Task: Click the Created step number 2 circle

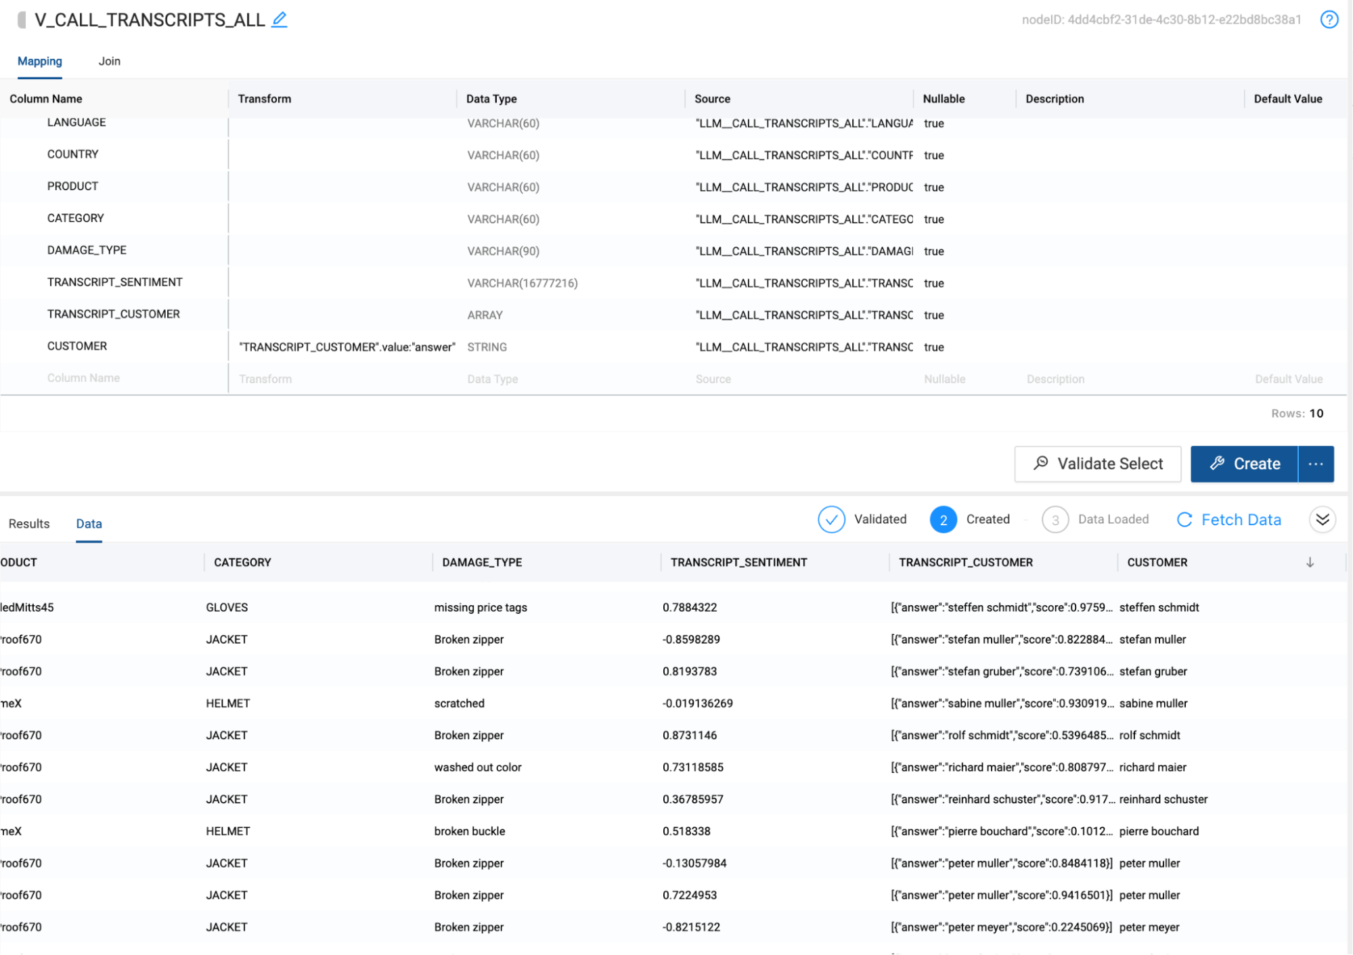Action: coord(943,520)
